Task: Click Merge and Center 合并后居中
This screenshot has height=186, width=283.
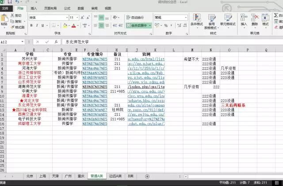Action: [137, 26]
